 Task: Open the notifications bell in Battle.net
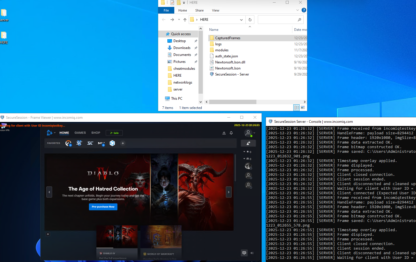click(x=231, y=133)
